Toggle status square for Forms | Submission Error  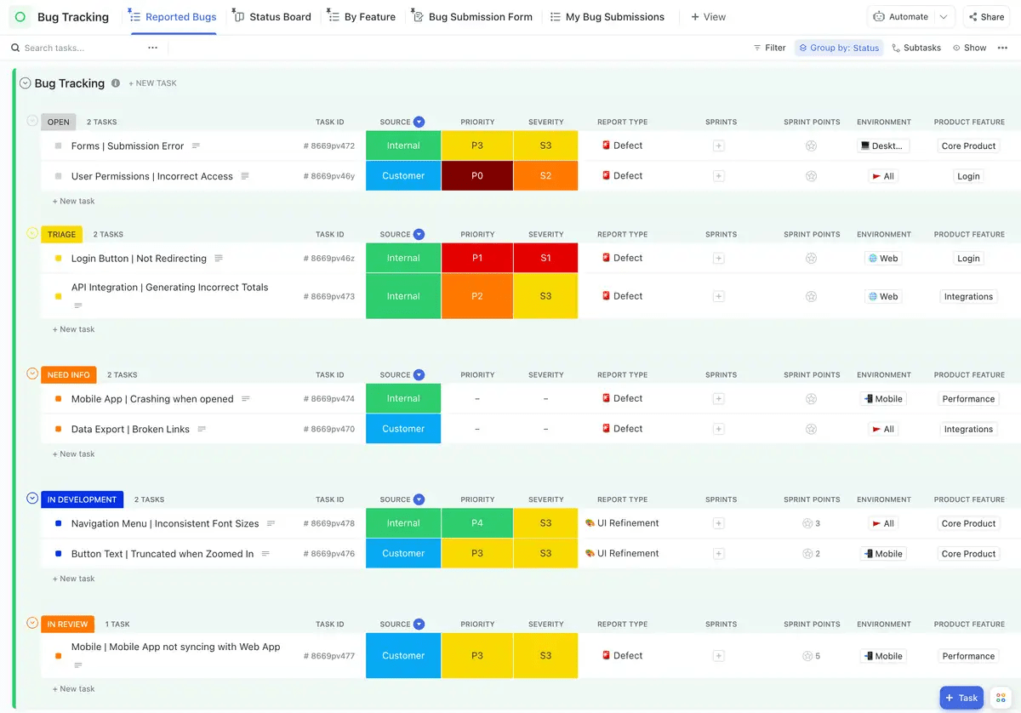(58, 146)
